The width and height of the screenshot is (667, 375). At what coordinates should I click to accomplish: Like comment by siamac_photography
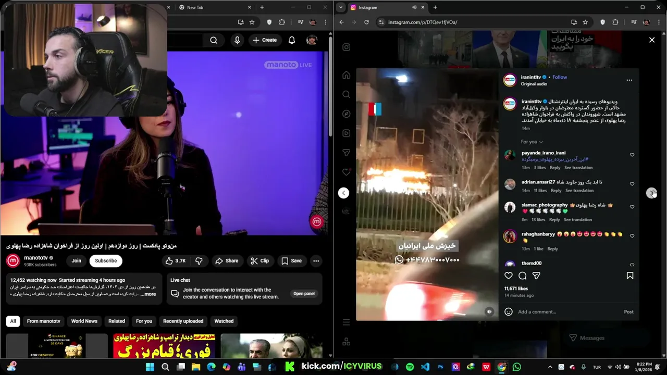(x=632, y=207)
